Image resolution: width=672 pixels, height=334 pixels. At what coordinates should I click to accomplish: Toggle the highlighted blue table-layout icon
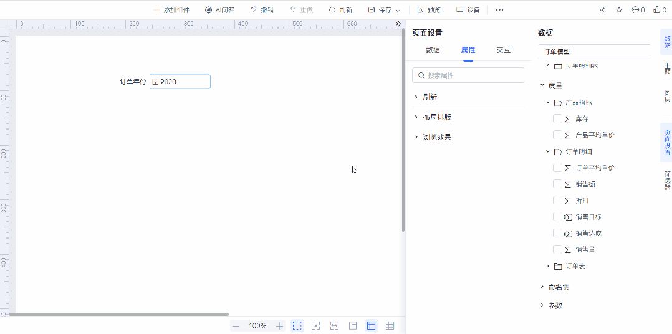point(371,326)
